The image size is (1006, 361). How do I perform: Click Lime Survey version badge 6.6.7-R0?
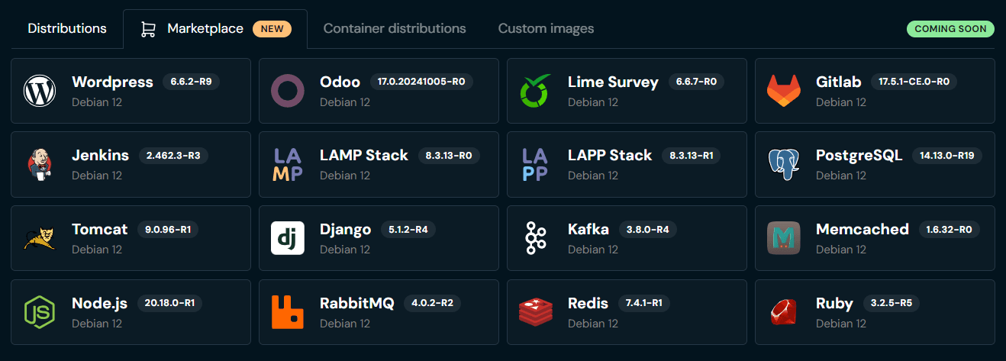[696, 82]
